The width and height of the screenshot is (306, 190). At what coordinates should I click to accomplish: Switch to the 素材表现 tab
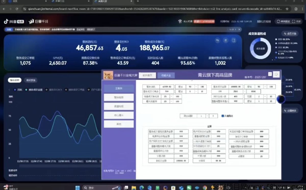[x=31, y=80]
